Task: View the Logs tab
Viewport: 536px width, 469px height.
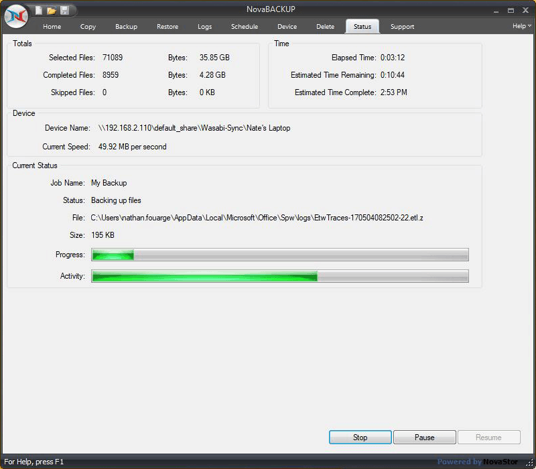Action: [205, 27]
